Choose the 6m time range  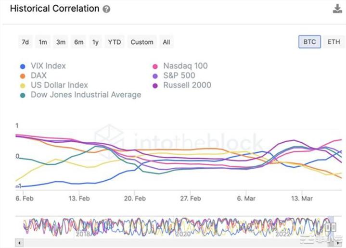point(78,42)
